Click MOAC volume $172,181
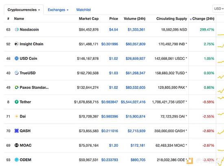The height and width of the screenshot is (166, 224). click(138, 145)
